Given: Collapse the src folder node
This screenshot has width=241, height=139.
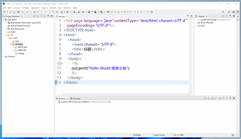Looking at the screenshot, I should pyautogui.click(x=6, y=35).
